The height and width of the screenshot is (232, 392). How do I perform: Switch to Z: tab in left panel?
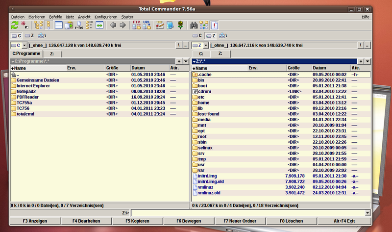pos(52,54)
